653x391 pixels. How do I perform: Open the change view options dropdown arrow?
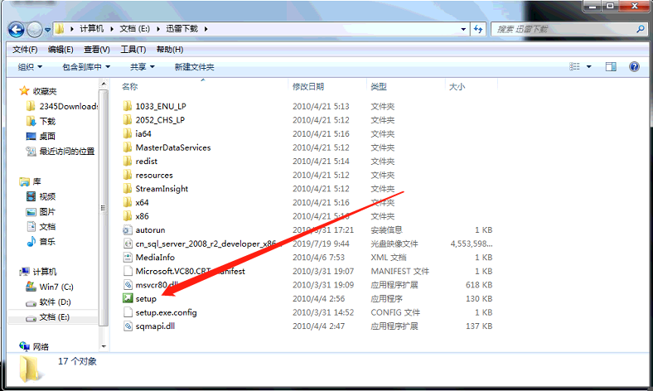pos(589,67)
